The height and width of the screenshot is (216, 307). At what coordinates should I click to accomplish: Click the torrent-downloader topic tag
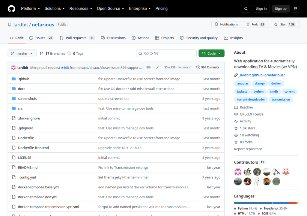pos(251,100)
